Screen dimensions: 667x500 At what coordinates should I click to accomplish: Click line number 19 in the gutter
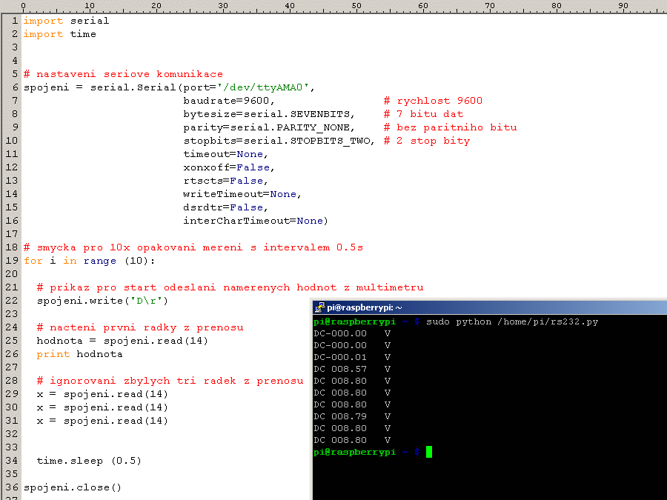[x=11, y=260]
